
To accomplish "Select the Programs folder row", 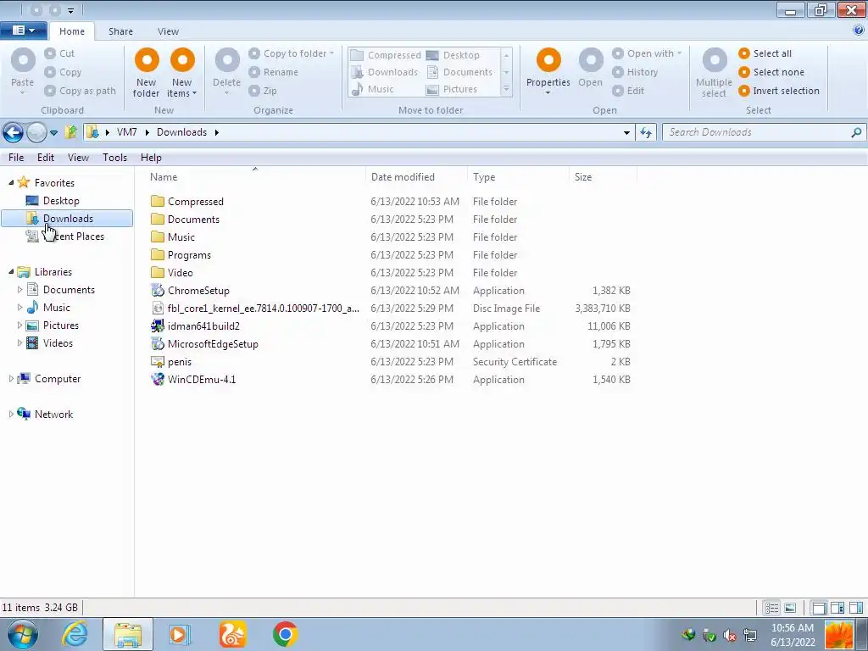I will click(390, 255).
